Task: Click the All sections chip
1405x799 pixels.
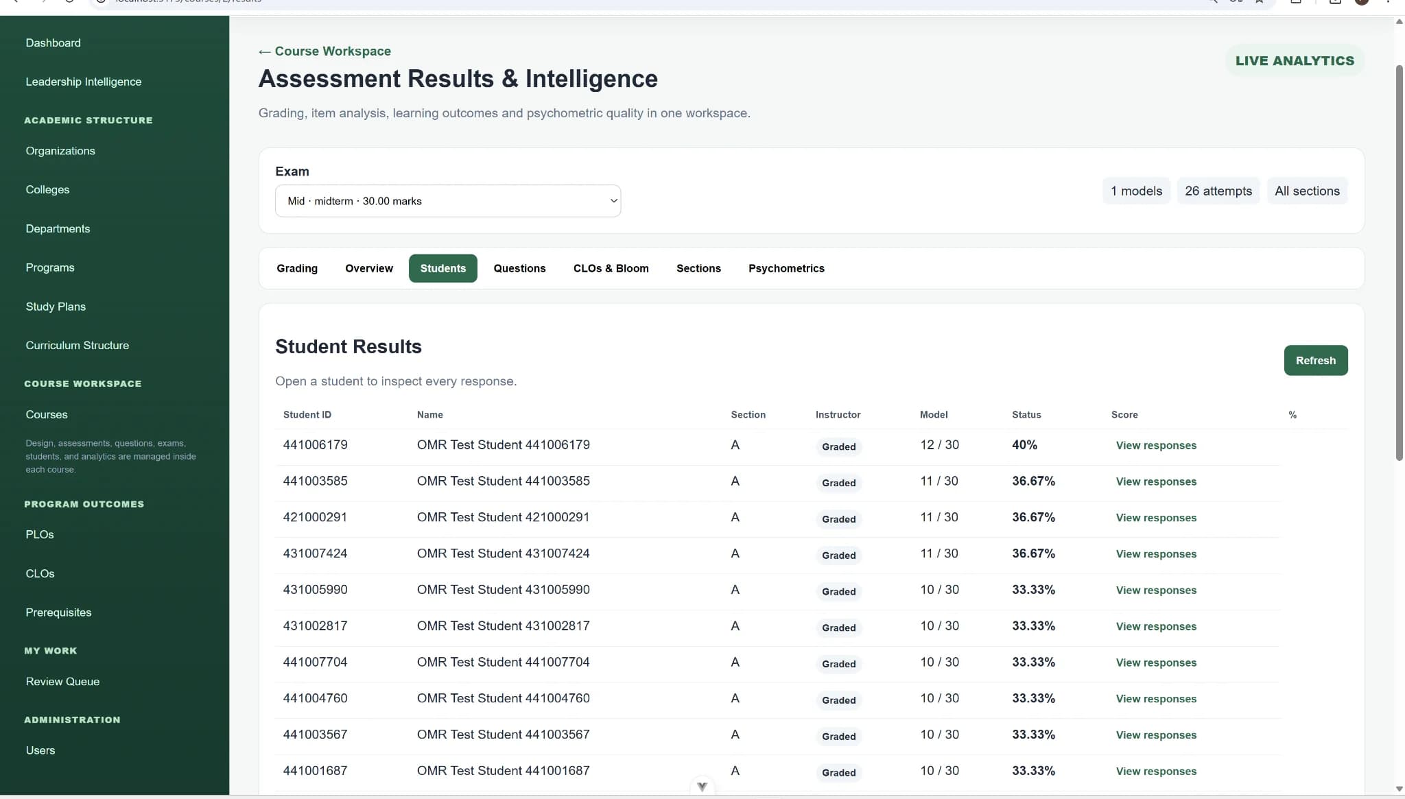Action: 1307,191
